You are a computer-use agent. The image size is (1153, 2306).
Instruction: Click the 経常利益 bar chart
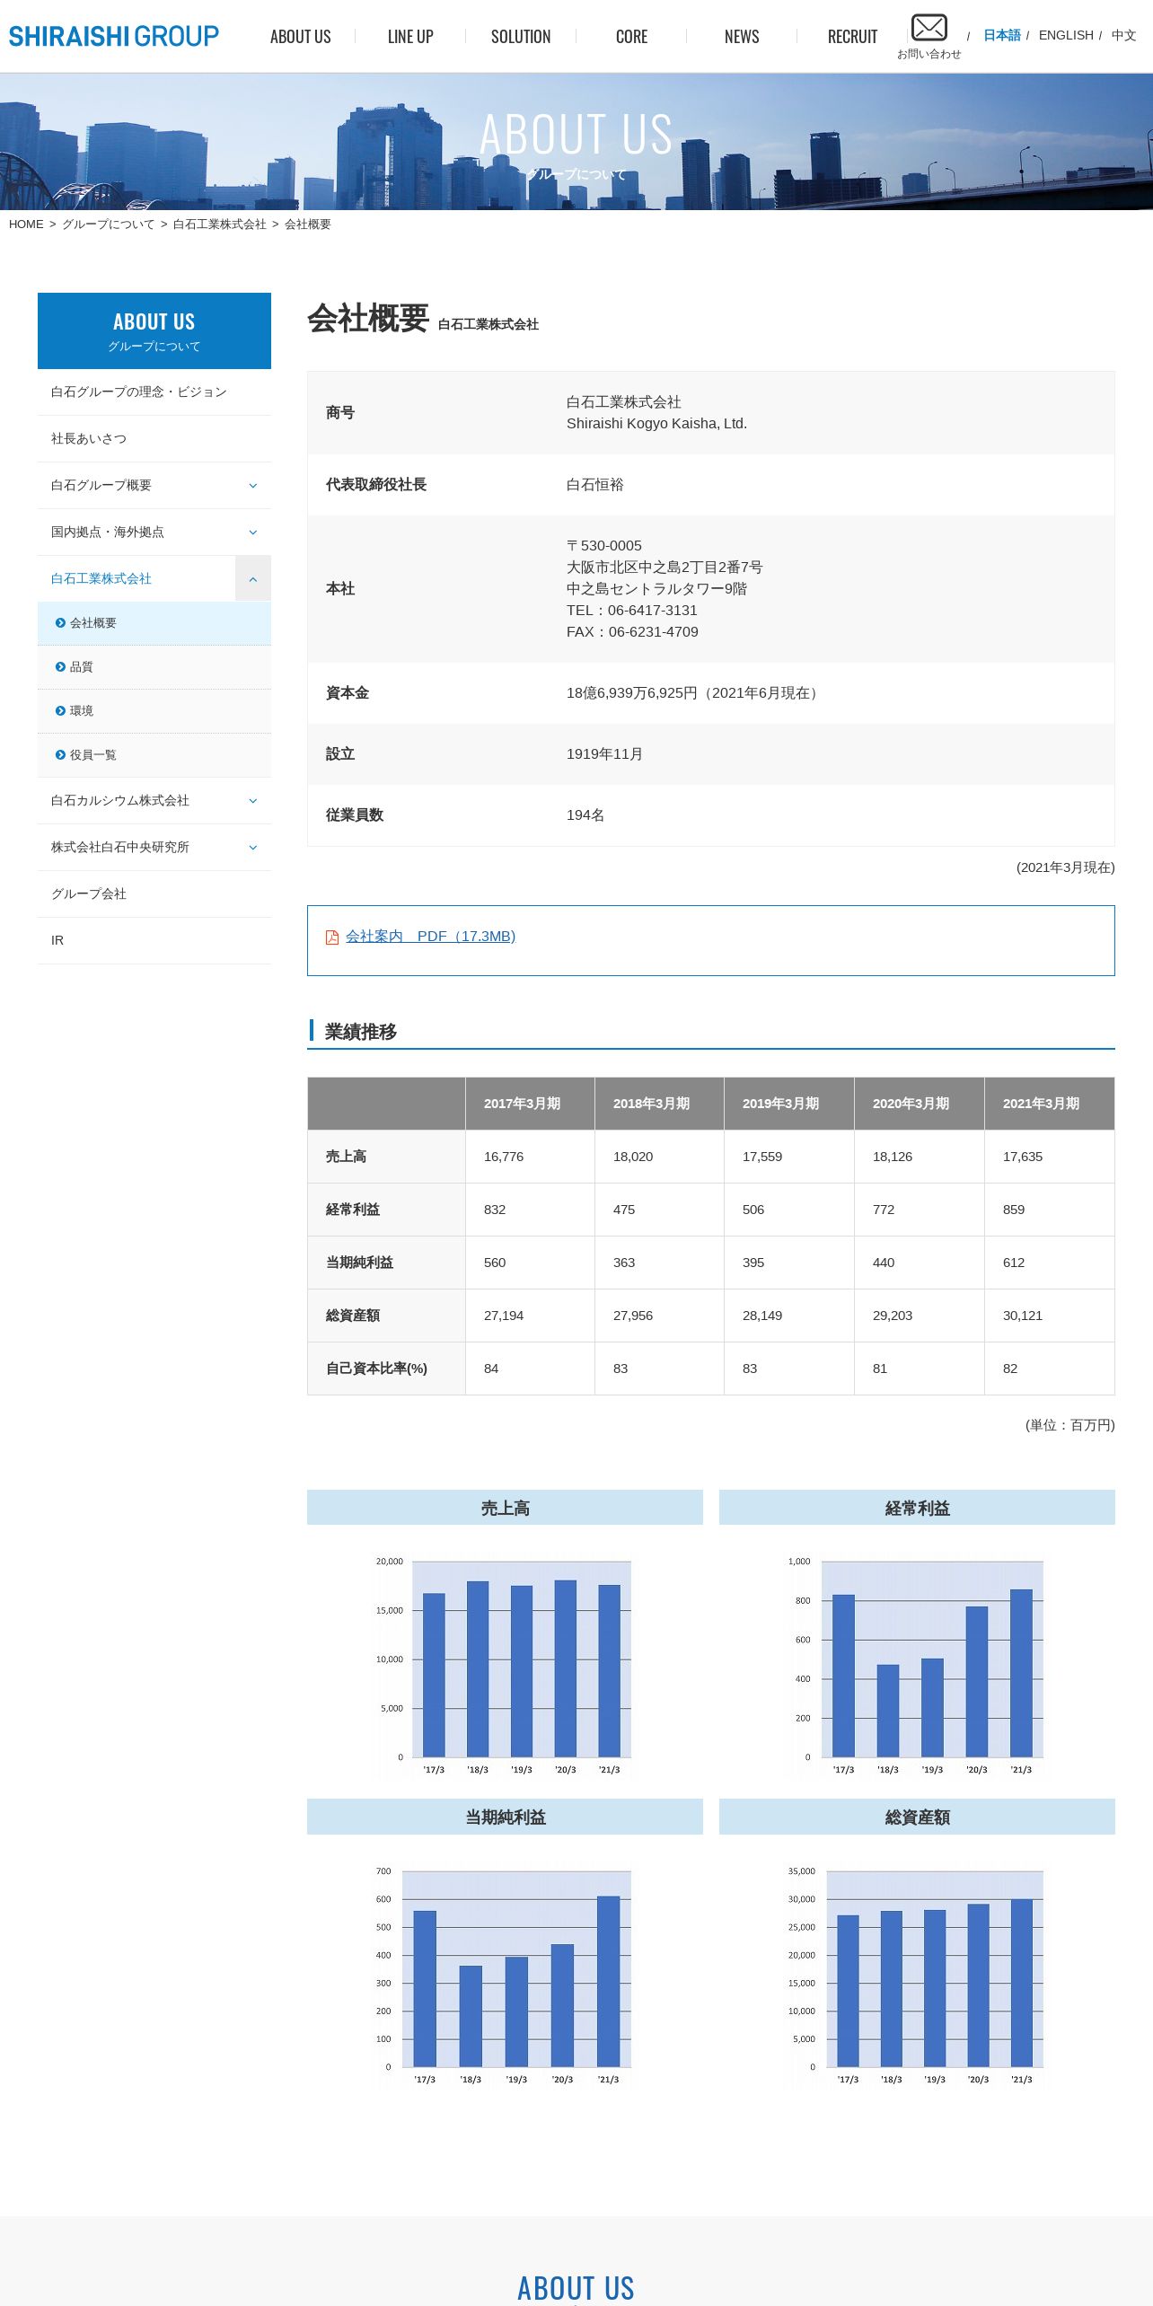[x=917, y=1667]
